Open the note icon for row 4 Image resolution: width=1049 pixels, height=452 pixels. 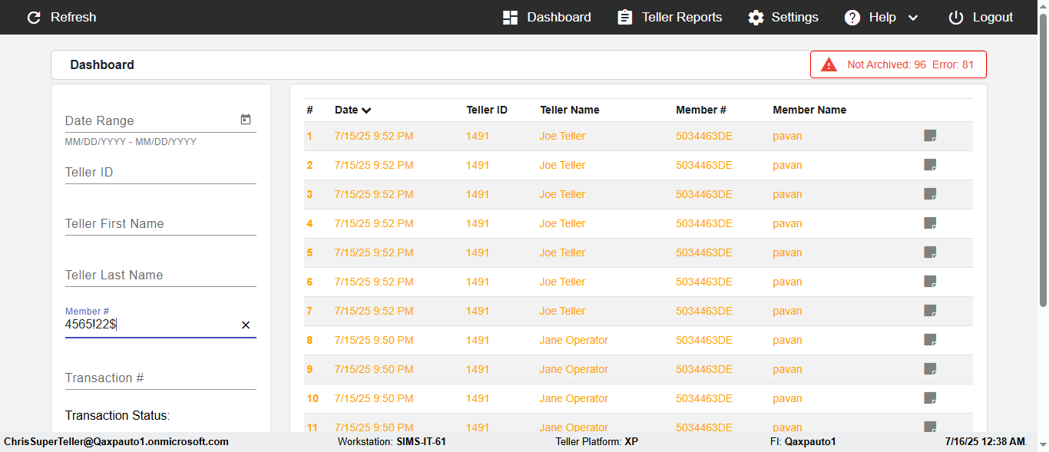coord(930,223)
